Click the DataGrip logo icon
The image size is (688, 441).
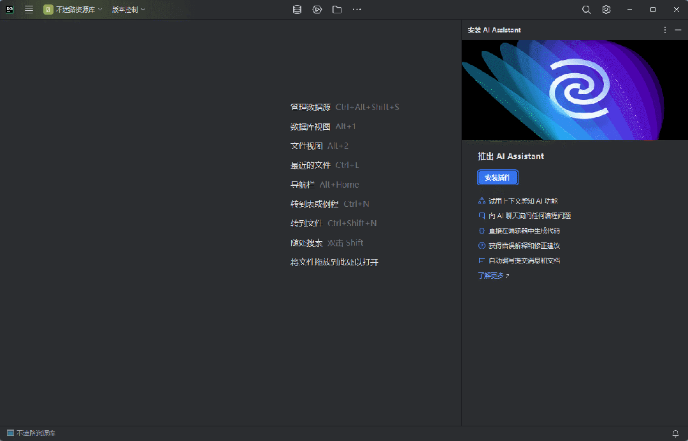click(10, 10)
